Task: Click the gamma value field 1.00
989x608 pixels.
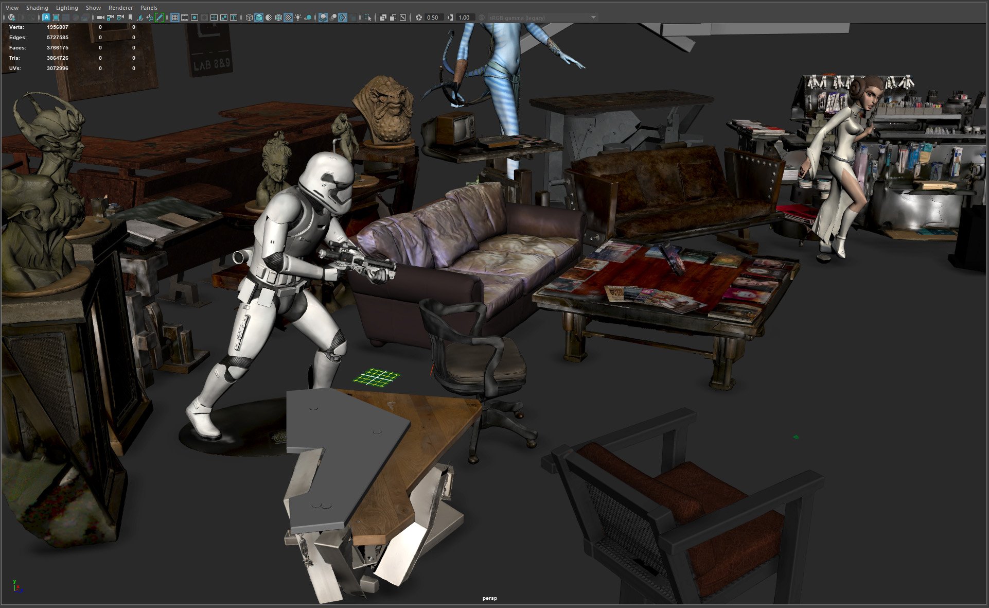Action: tap(466, 18)
